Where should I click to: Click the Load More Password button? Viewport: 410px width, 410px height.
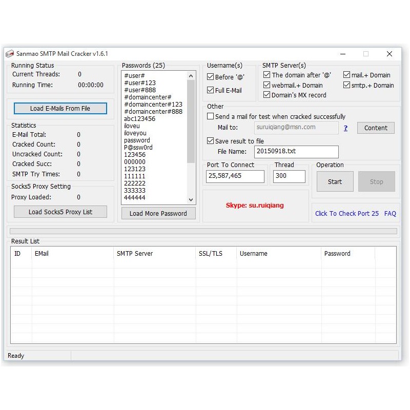[158, 213]
